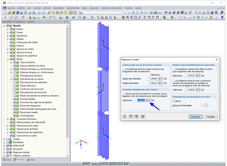Click the print preview icon
Screen dimensions: 227x166
[x=33, y=13]
